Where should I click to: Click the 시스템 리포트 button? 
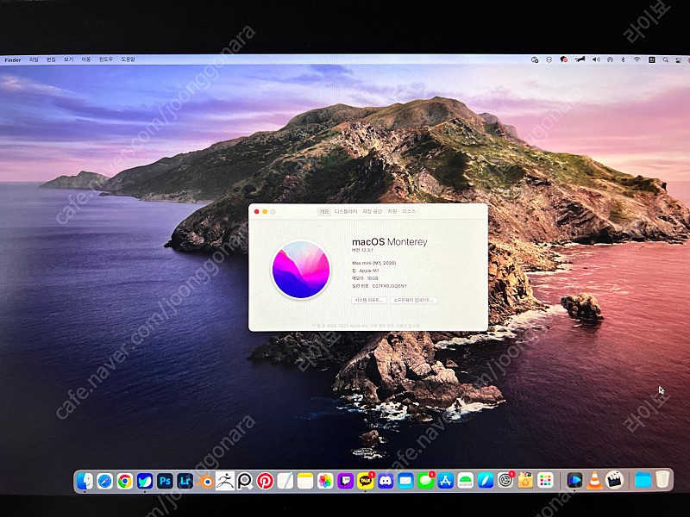[x=369, y=300]
